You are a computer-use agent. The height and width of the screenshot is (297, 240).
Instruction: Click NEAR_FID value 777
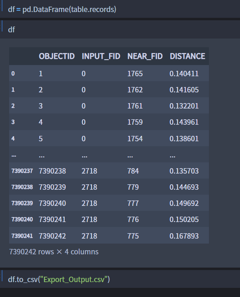(x=133, y=203)
